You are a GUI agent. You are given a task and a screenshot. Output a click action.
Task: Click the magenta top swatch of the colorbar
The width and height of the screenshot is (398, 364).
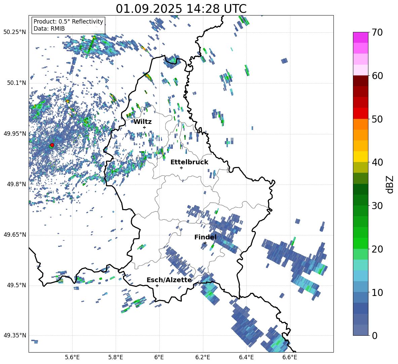point(360,37)
